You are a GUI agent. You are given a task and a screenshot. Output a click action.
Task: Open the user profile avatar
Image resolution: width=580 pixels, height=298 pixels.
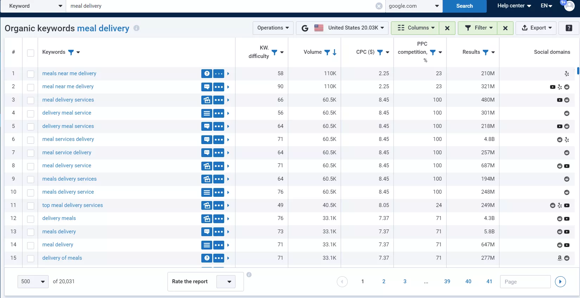[569, 6]
